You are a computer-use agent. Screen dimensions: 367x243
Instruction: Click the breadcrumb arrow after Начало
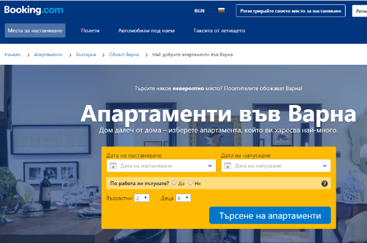(28, 55)
